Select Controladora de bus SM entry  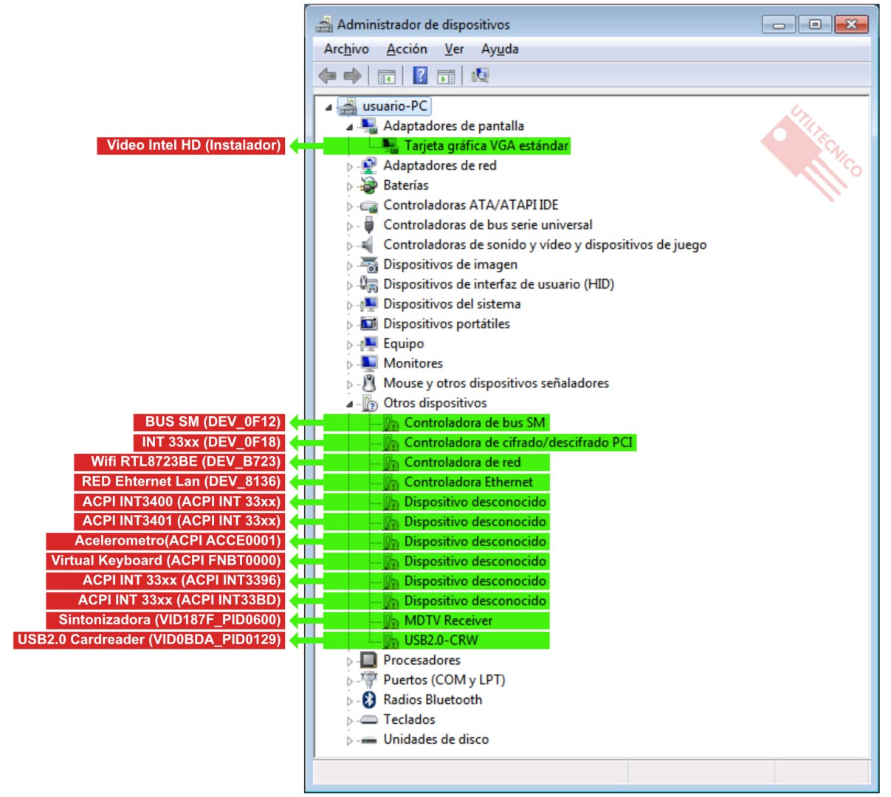[474, 423]
